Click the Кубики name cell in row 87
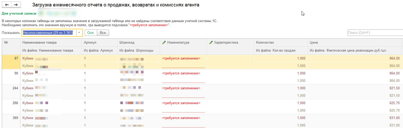Screen dimensions: 403x128 point(51,58)
